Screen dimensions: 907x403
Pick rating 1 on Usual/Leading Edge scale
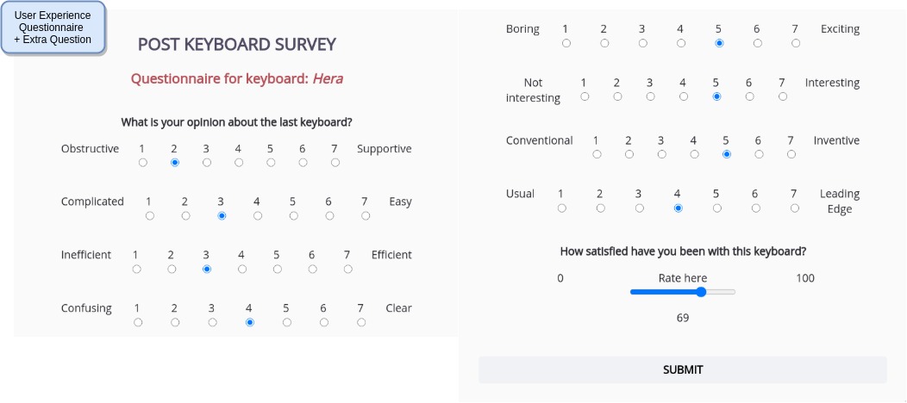562,208
